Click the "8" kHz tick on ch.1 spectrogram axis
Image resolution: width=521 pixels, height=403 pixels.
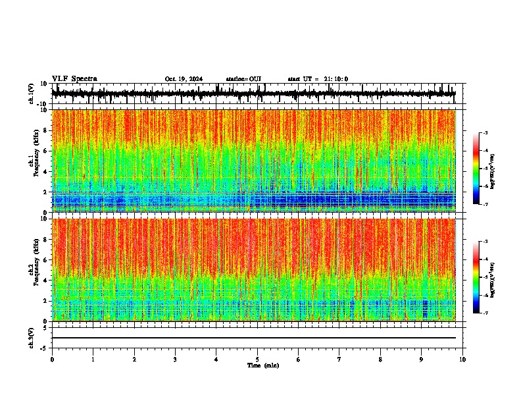46,130
